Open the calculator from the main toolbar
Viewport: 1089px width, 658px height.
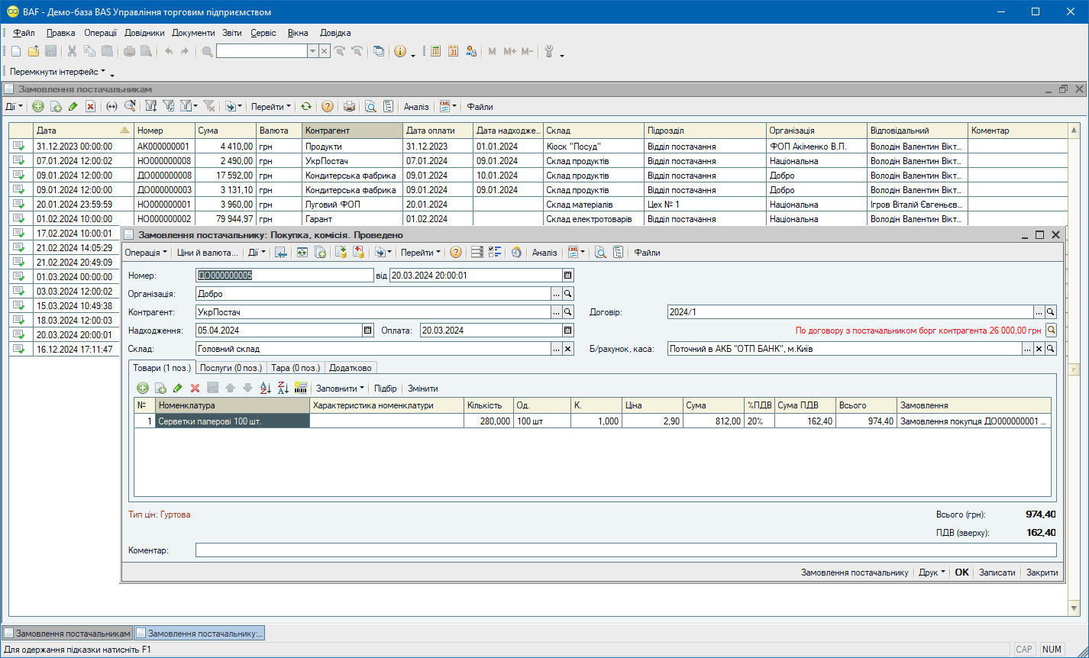pyautogui.click(x=436, y=51)
